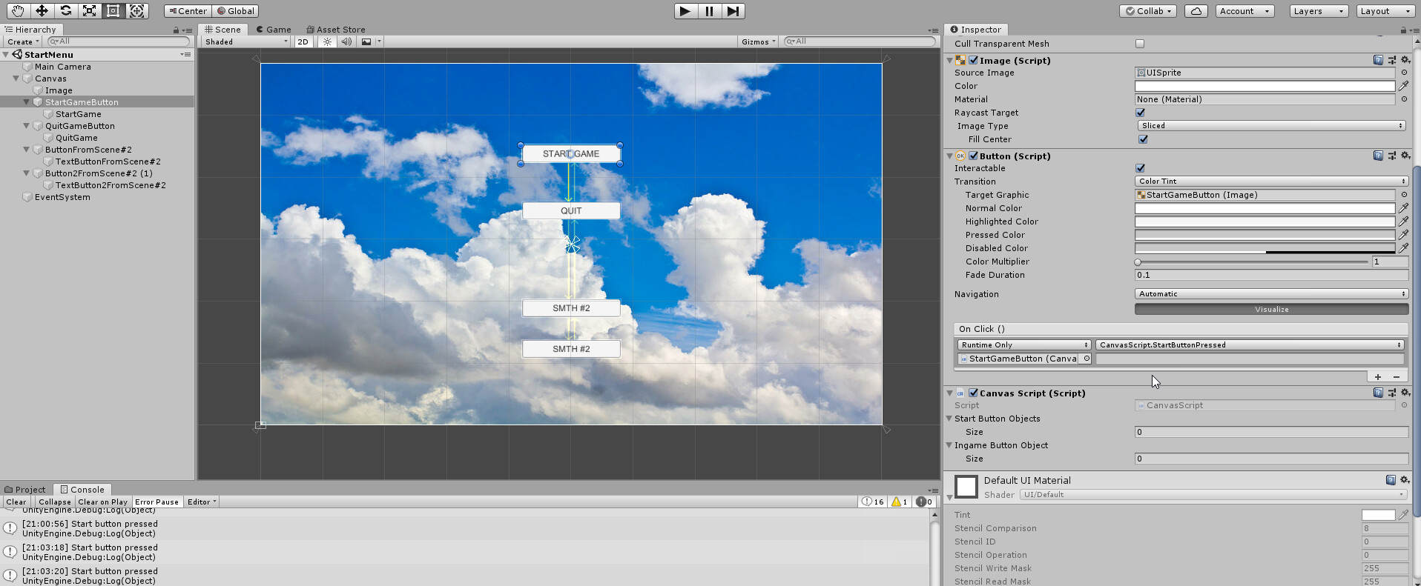Select the Rect Transform tool
This screenshot has height=586, width=1421.
(x=113, y=10)
